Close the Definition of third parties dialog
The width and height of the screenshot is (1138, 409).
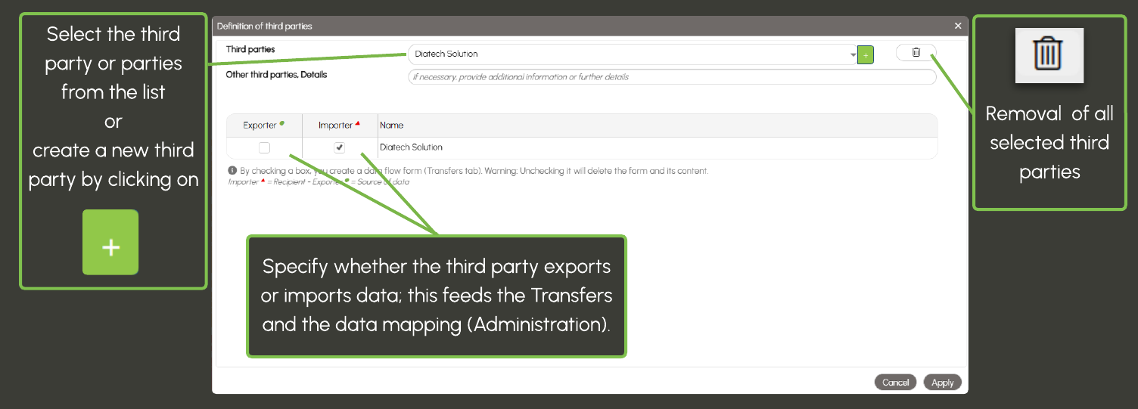tap(958, 26)
